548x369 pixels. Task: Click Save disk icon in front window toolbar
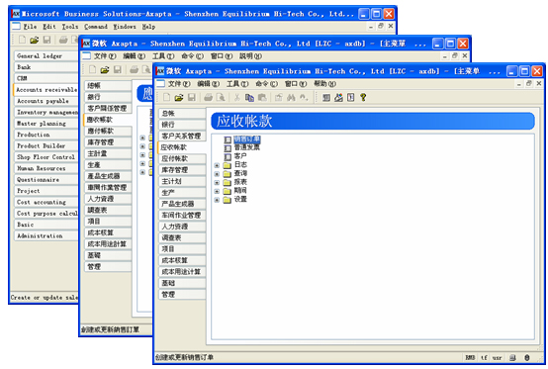coord(192,98)
